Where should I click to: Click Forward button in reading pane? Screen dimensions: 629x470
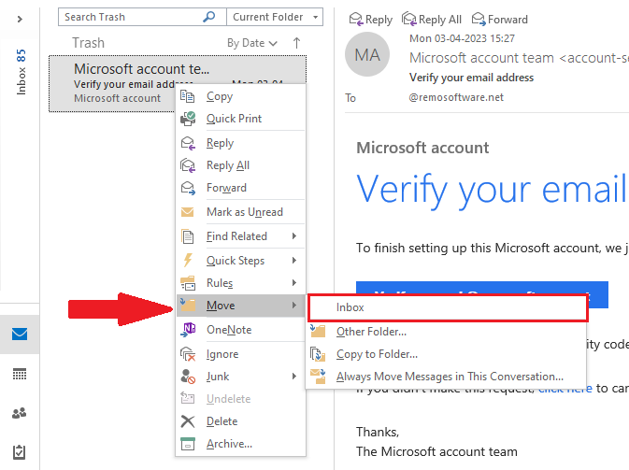(500, 20)
